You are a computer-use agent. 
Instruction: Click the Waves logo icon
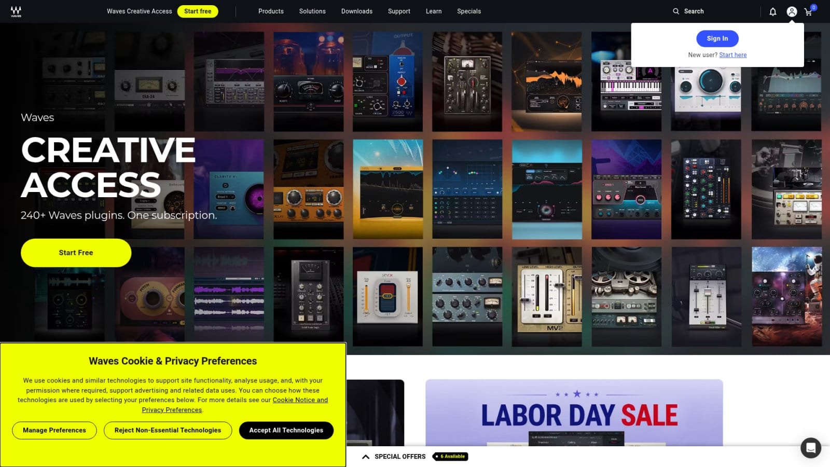(16, 11)
